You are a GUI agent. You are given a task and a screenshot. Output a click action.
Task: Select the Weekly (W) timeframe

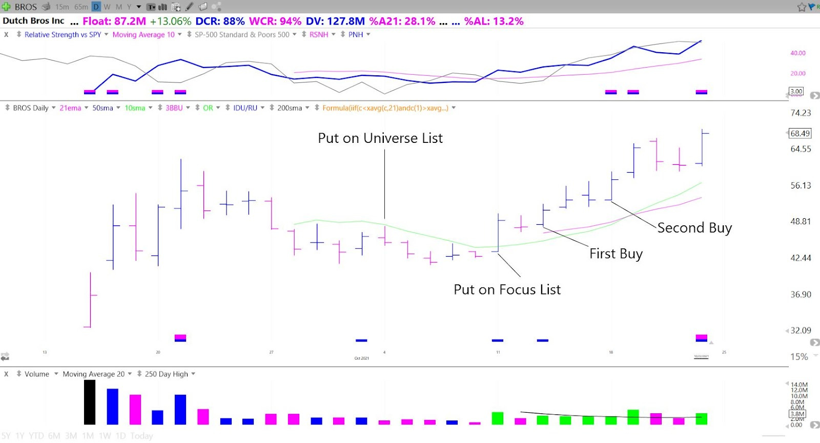[x=107, y=7]
